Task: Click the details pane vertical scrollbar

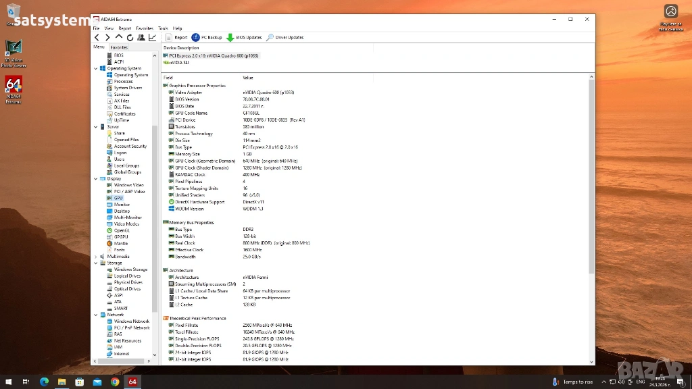Action: point(592,176)
